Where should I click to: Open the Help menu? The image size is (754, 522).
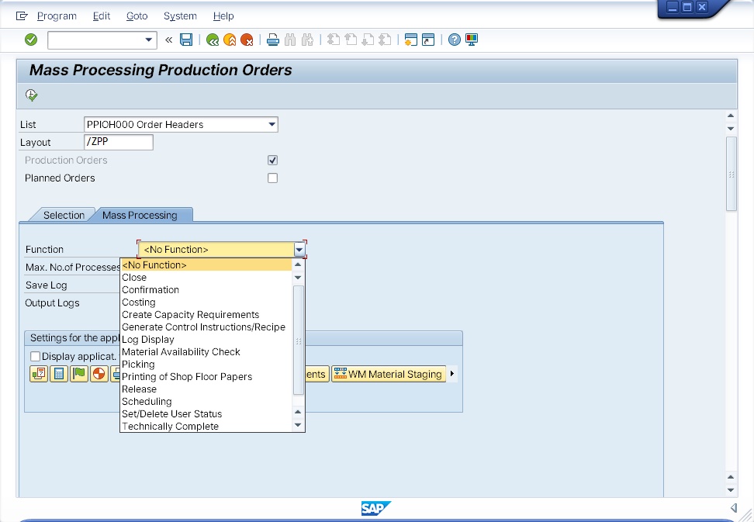[x=223, y=16]
